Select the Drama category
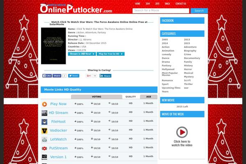Screen dimensions: 246x164 tap(166, 62)
